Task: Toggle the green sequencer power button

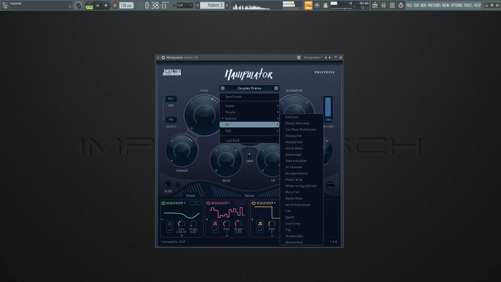Action: tap(163, 203)
